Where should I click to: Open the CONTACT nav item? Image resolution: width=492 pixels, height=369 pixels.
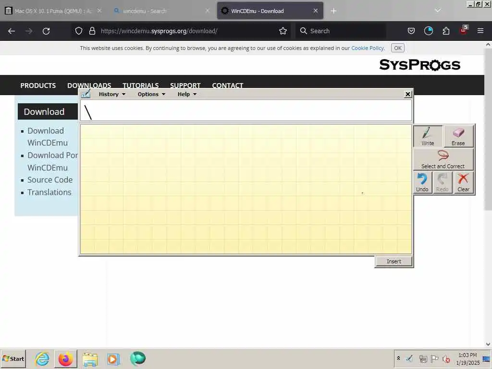(227, 86)
